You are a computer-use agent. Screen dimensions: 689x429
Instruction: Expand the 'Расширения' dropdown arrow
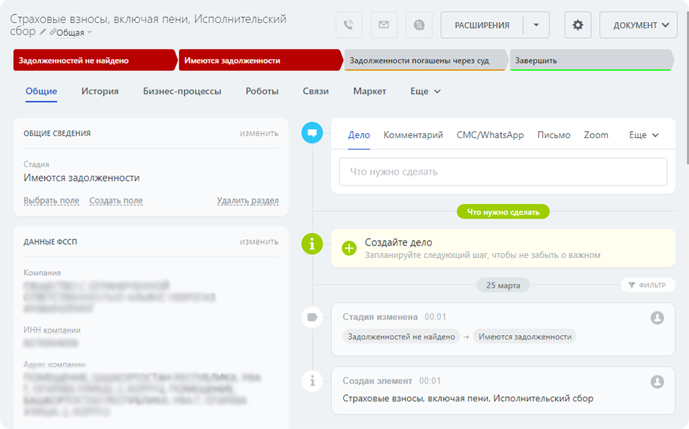click(536, 26)
